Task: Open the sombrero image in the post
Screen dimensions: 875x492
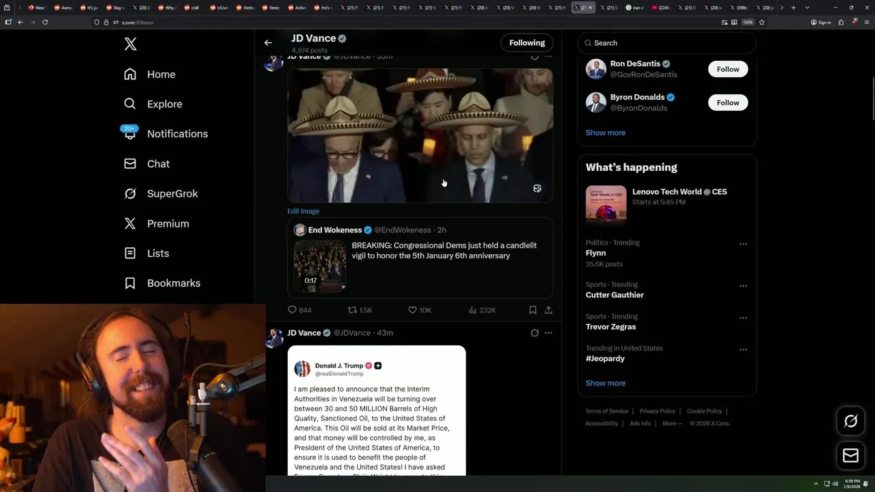Action: (x=420, y=135)
